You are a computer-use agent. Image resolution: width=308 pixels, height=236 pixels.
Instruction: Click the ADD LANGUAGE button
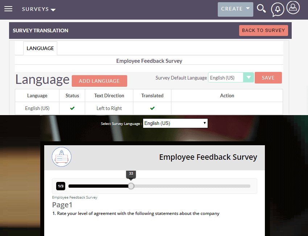click(x=99, y=81)
